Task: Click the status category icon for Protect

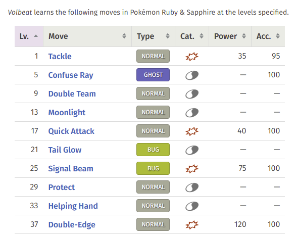Action: tap(192, 187)
